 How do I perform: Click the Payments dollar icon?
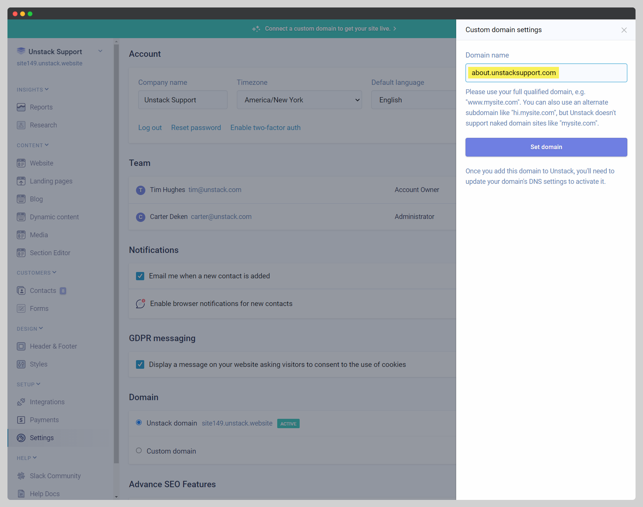[21, 420]
